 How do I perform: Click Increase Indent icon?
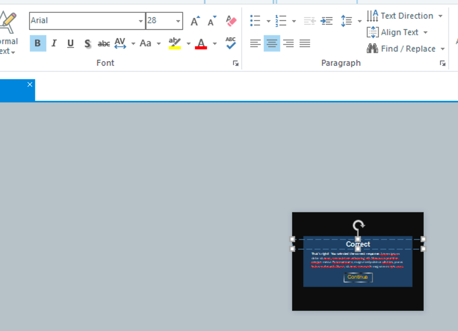[326, 21]
